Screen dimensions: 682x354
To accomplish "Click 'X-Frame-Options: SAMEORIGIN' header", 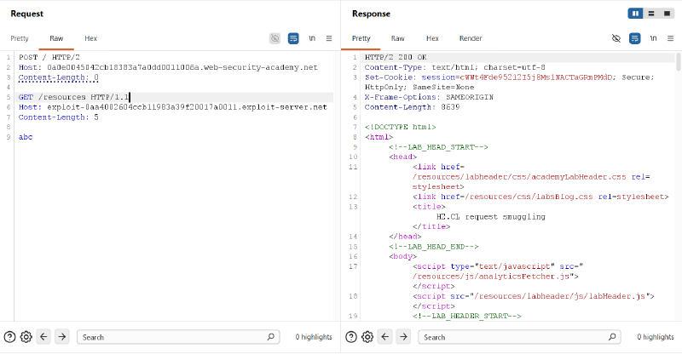I will click(x=429, y=97).
